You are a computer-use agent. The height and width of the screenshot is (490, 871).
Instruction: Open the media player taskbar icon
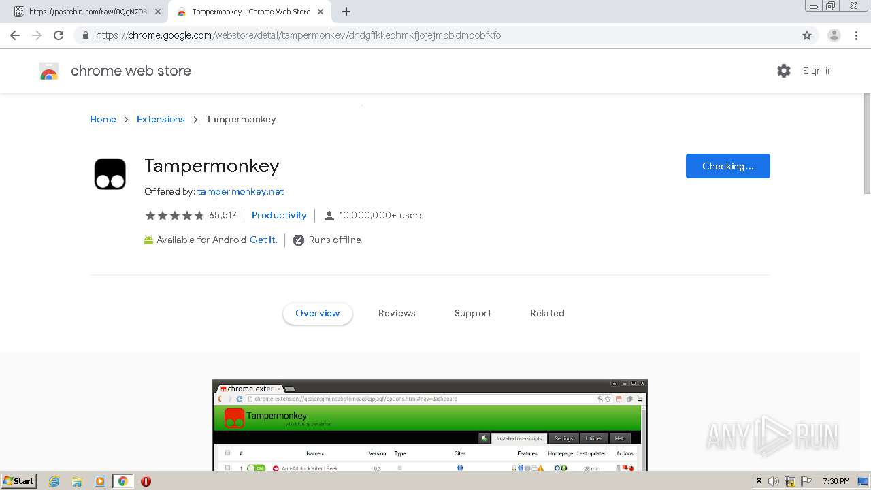pyautogui.click(x=99, y=481)
